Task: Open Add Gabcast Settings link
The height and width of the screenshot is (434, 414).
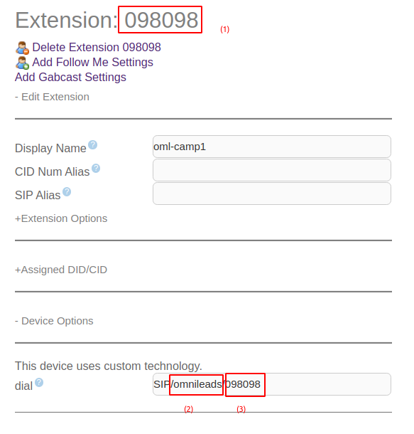Action: point(70,78)
